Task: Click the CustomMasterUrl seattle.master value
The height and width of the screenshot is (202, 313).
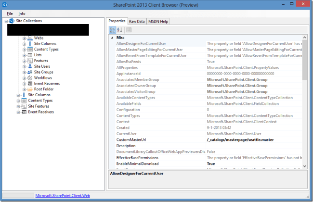Action: click(x=240, y=140)
